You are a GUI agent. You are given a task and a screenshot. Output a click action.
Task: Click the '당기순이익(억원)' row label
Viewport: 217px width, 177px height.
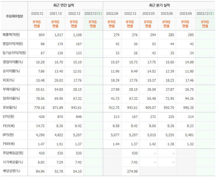coord(14,53)
